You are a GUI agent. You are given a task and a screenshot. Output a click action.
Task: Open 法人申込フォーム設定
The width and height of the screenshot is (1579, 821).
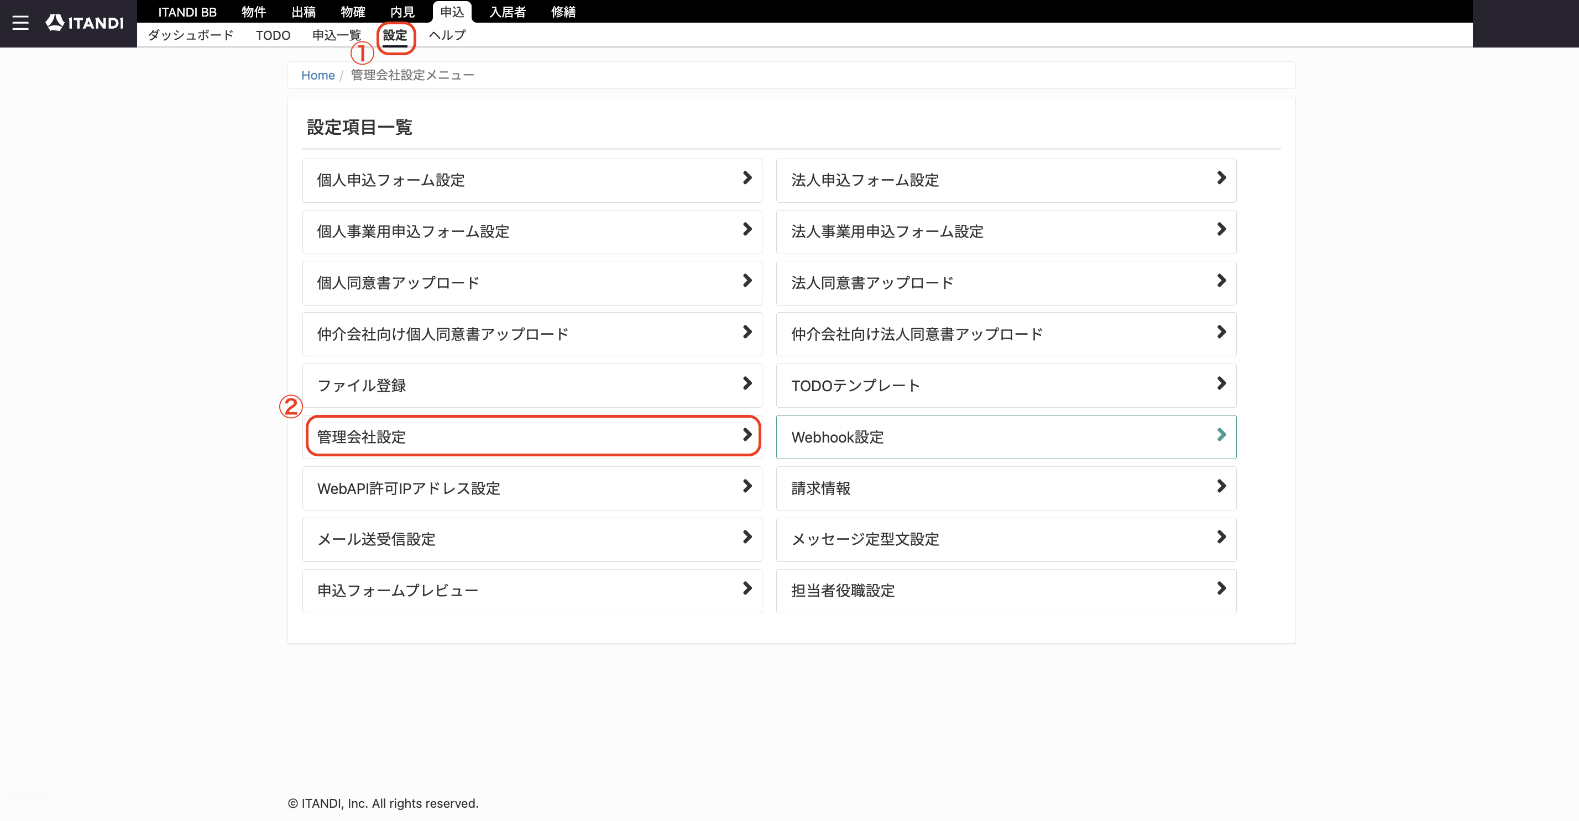tap(1006, 180)
